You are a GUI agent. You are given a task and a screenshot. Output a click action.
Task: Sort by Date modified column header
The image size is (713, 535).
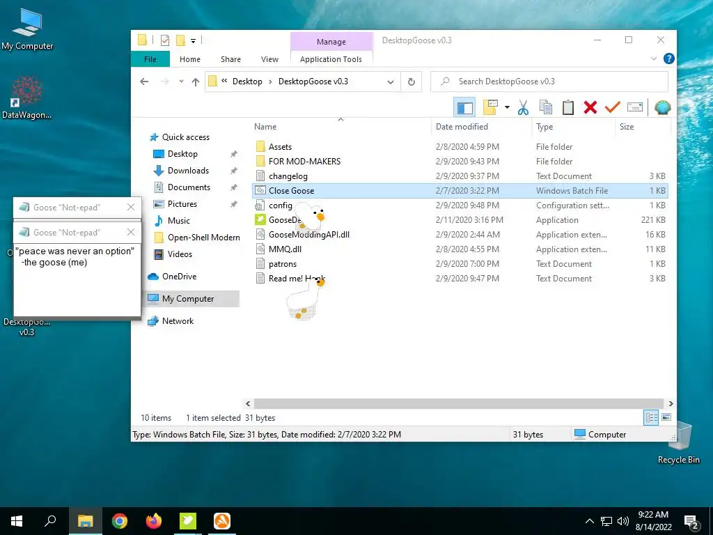[x=481, y=127]
